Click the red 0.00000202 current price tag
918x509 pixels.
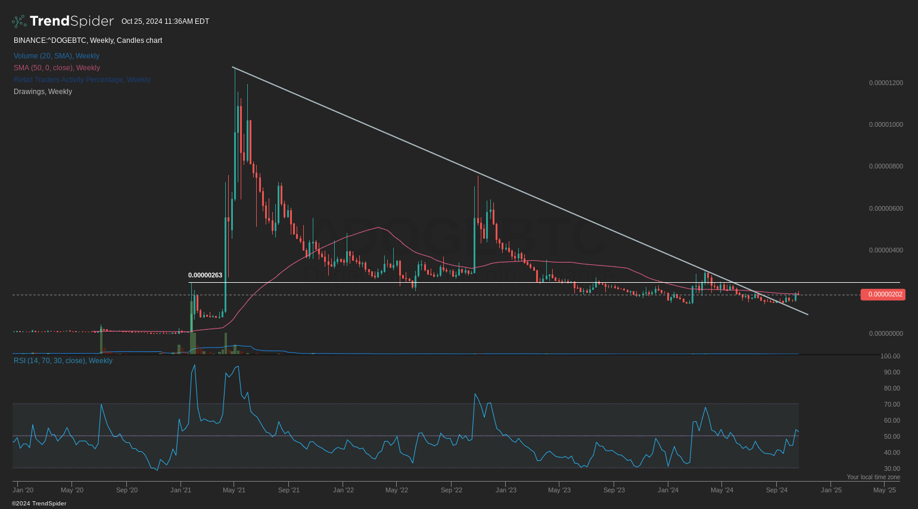(x=883, y=294)
